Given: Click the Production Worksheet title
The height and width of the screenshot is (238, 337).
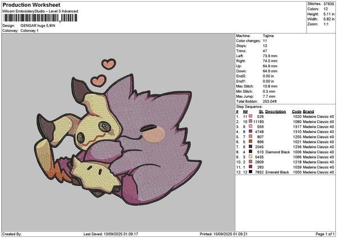Looking at the screenshot, I should pyautogui.click(x=31, y=4).
